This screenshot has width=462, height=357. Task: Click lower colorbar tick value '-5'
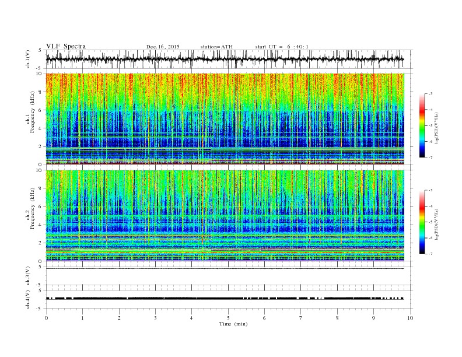point(430,222)
